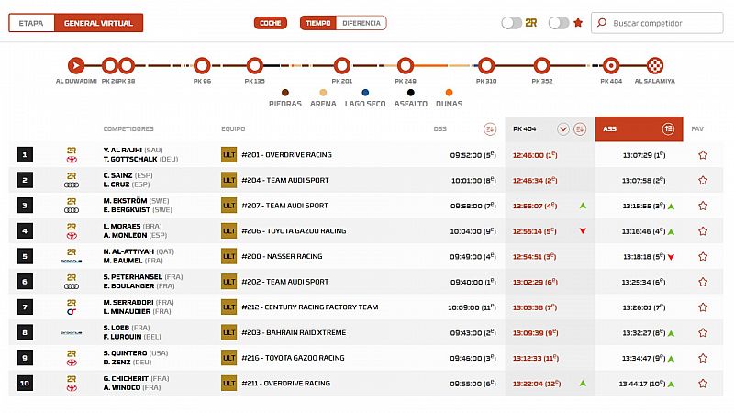Image resolution: width=734 pixels, height=413 pixels.
Task: Click the Al Duwadimi start marker icon
Action: click(x=76, y=65)
